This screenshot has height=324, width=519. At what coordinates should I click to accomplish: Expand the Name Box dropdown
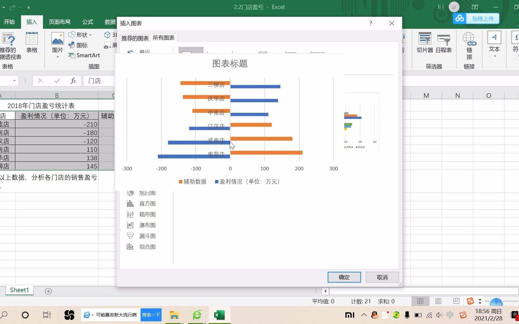[x=14, y=81]
